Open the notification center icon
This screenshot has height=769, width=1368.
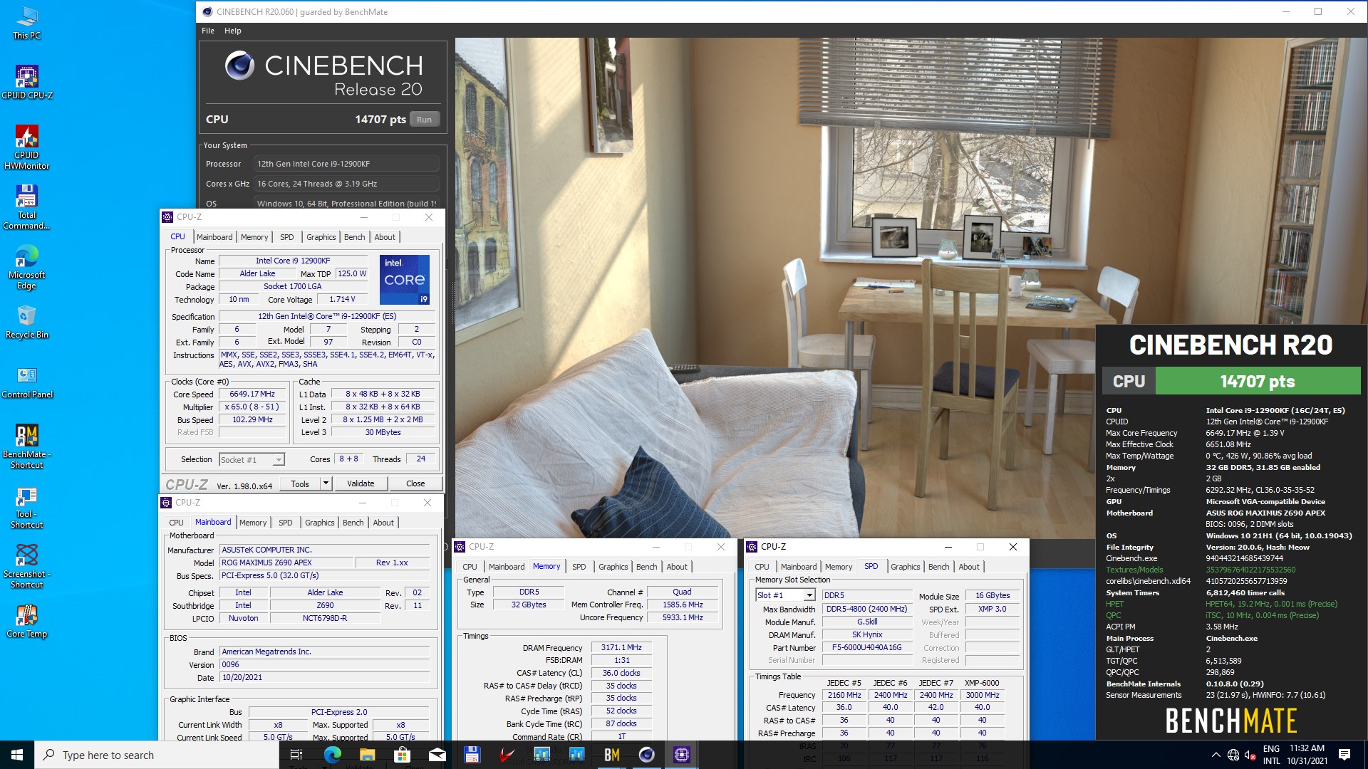click(x=1344, y=755)
